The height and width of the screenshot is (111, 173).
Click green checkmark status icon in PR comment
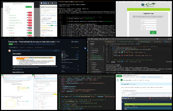(122, 80)
